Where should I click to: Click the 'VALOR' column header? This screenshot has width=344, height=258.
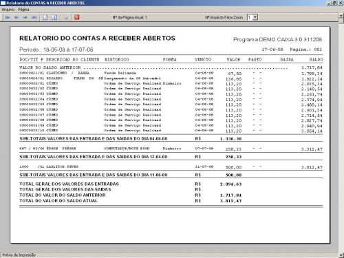(233, 60)
